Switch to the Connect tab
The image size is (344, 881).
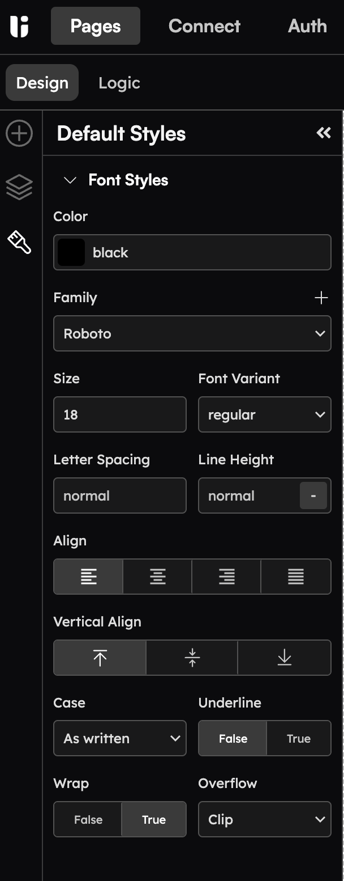coord(204,26)
